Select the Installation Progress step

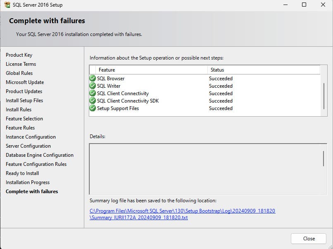[x=28, y=182]
